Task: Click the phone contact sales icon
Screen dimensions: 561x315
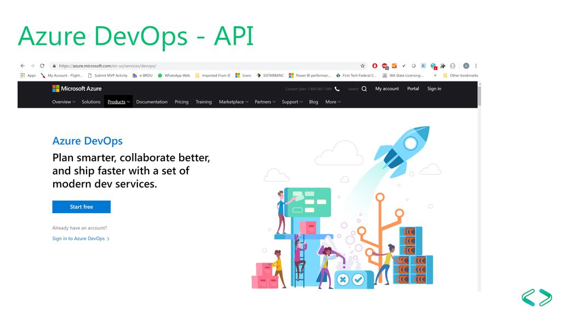Action: click(337, 89)
